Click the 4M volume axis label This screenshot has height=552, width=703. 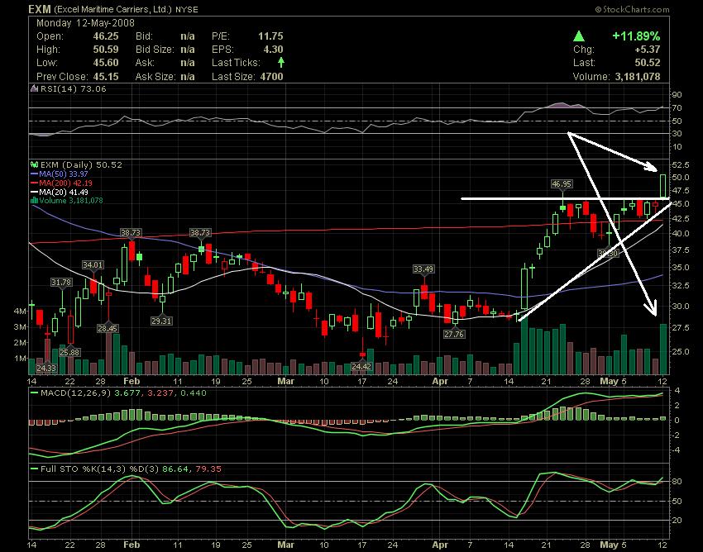(20, 311)
